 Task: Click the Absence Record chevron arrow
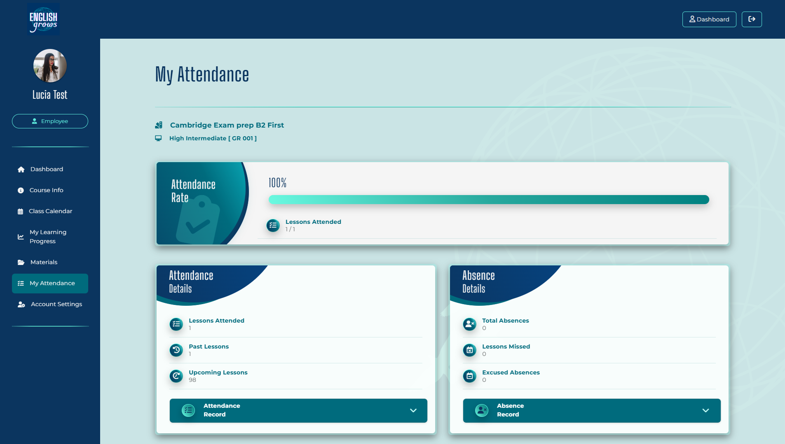706,410
